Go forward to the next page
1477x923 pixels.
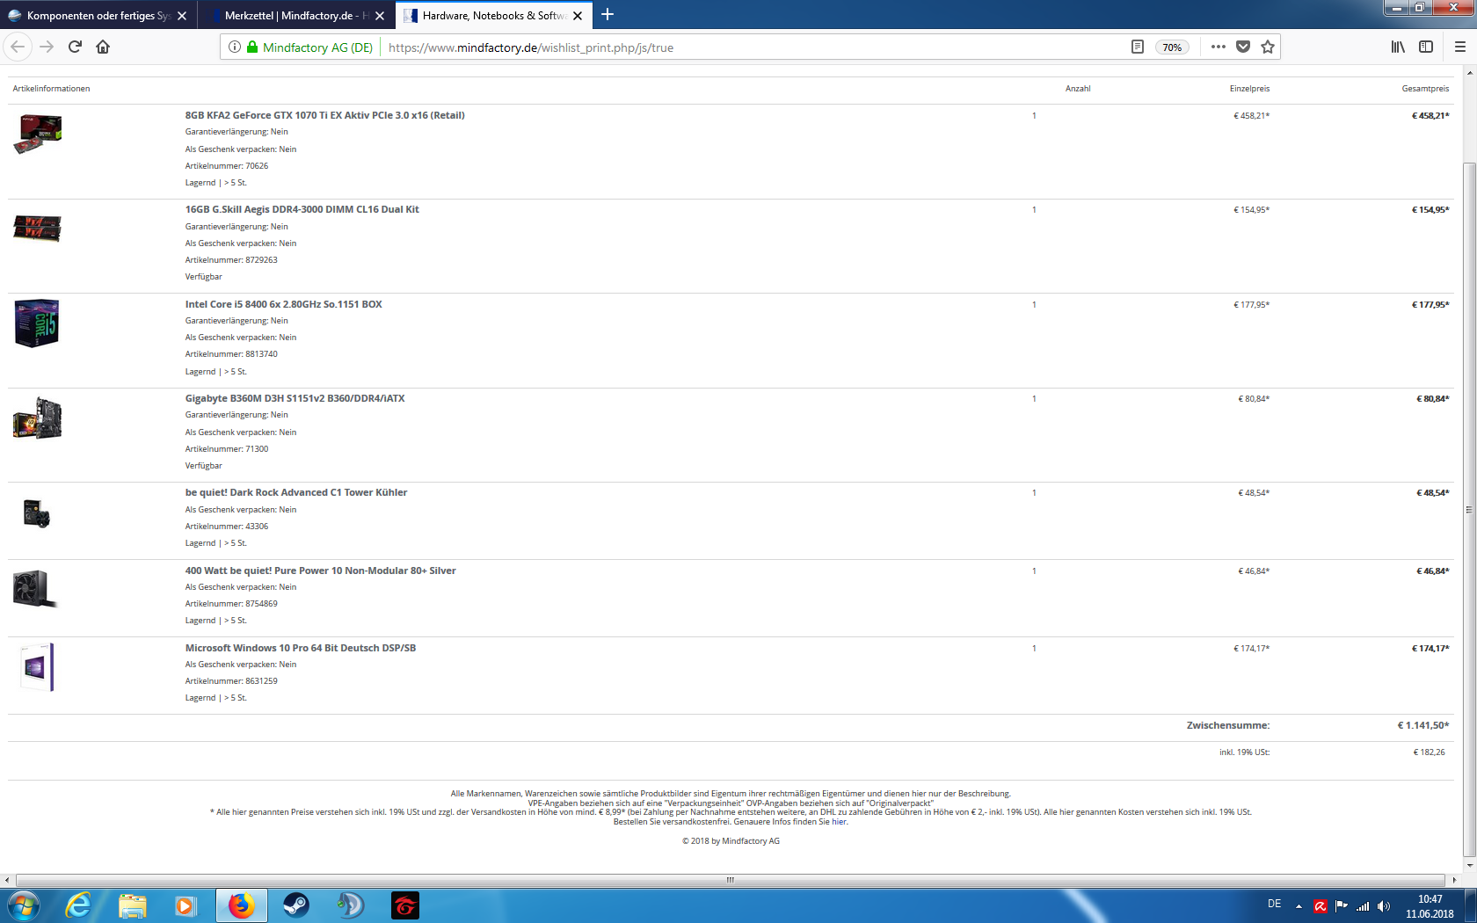click(x=47, y=47)
